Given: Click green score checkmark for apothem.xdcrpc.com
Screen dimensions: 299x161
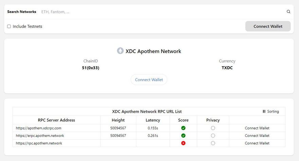Looking at the screenshot, I should tap(183, 128).
